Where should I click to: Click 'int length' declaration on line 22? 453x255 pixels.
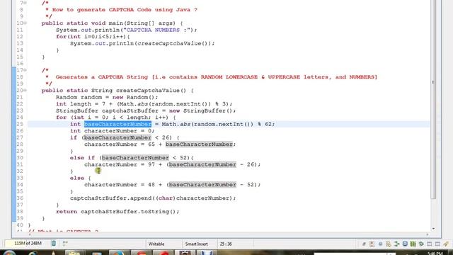click(74, 104)
